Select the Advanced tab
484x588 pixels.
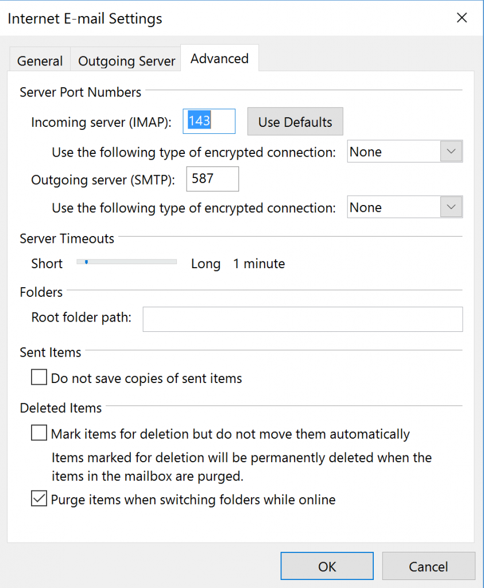click(x=219, y=58)
